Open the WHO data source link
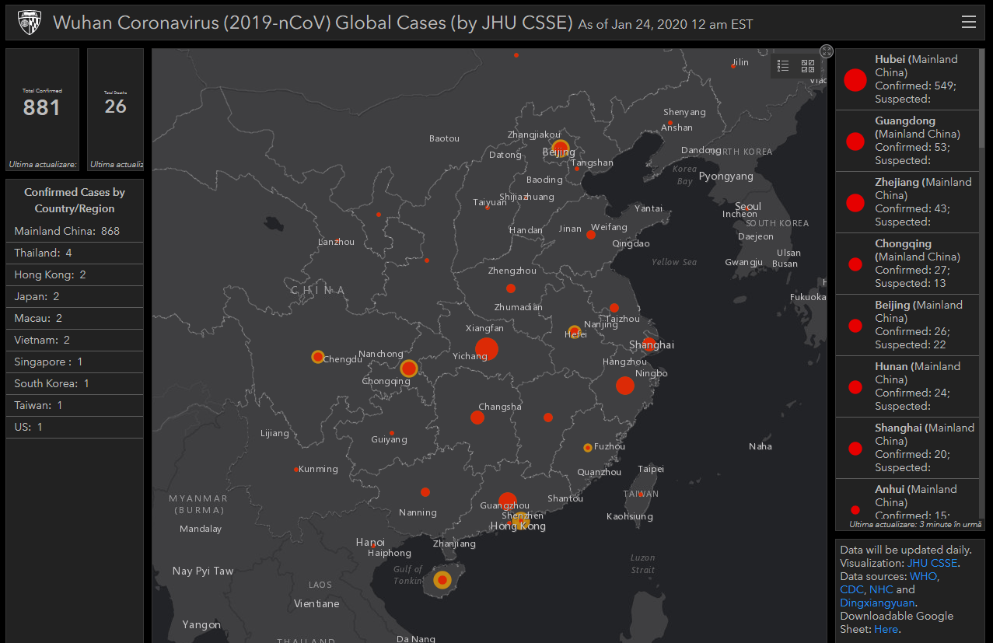The image size is (993, 643). 924,576
